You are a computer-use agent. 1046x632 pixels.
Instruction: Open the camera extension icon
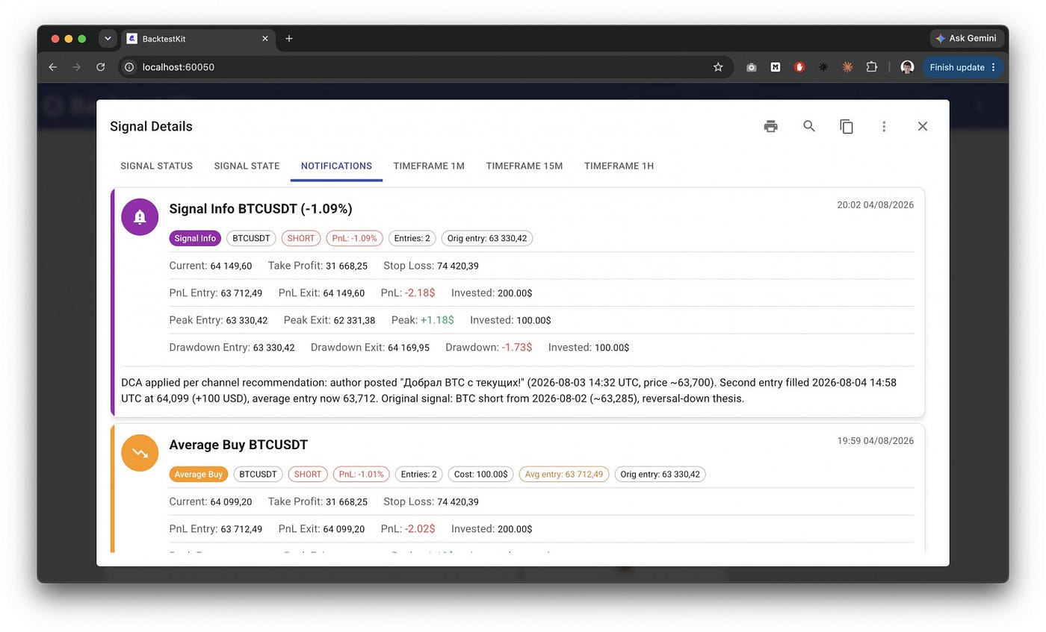[x=752, y=67]
